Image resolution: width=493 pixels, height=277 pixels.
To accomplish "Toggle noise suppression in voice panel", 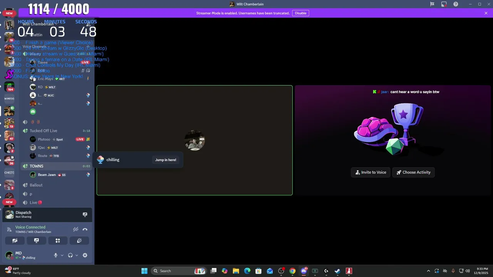I will (x=75, y=229).
